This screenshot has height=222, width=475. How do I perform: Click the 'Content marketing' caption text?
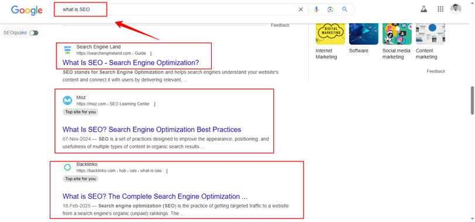point(426,54)
